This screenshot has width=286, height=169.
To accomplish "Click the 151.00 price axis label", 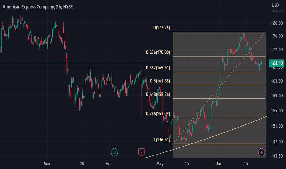I will 277,126.
